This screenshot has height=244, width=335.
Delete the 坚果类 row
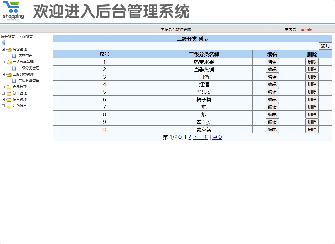(312, 92)
